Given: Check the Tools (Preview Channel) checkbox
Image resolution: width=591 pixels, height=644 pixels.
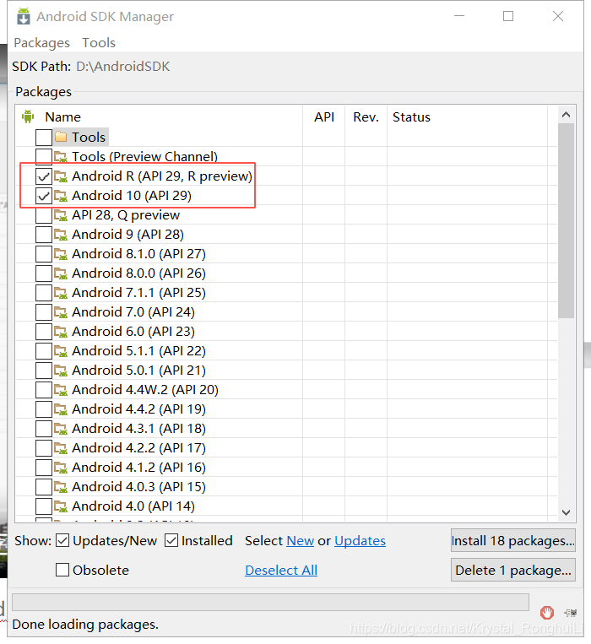Looking at the screenshot, I should tap(44, 156).
